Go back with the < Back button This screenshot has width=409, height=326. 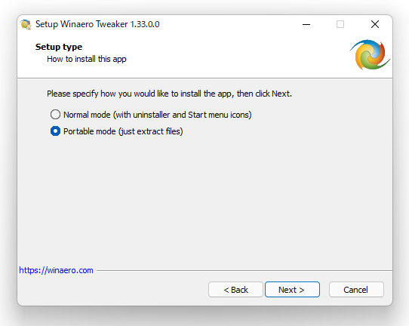235,290
